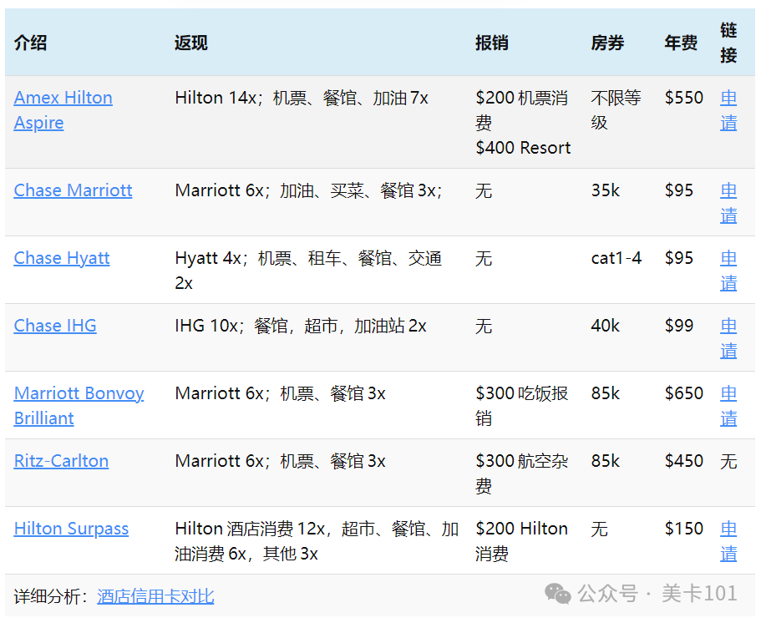Open the Ritz-Carlton card link
Screen dimensions: 761x623
point(61,461)
